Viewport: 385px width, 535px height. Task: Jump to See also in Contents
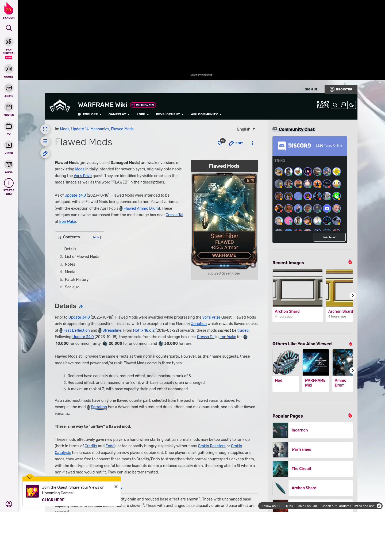pos(72,287)
